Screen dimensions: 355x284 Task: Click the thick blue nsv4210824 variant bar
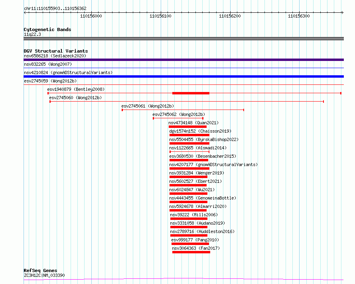click(183, 76)
